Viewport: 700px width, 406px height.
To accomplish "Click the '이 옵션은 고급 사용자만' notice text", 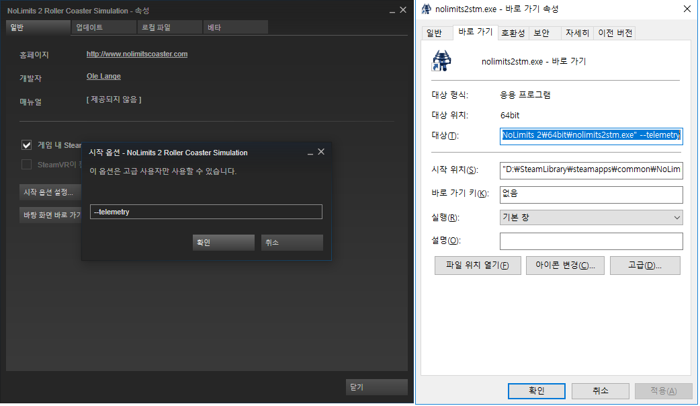I will 163,171.
